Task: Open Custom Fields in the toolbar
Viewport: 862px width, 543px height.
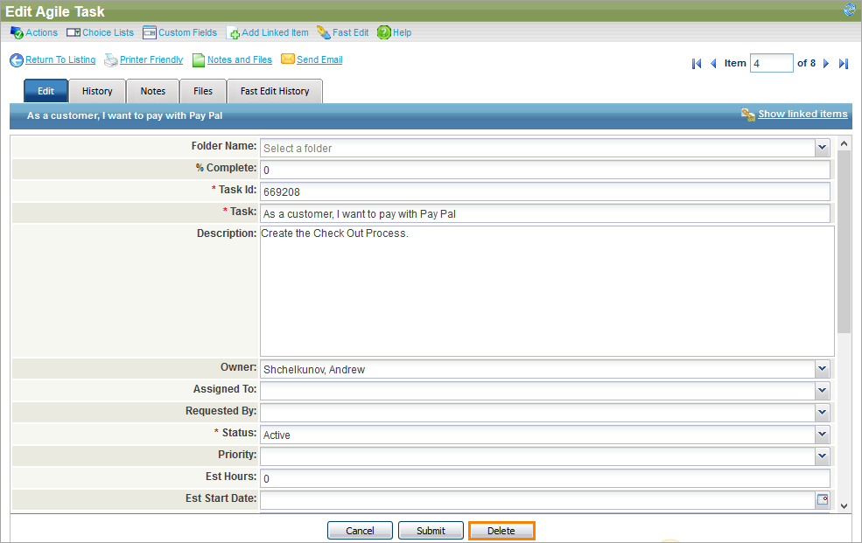Action: click(188, 33)
